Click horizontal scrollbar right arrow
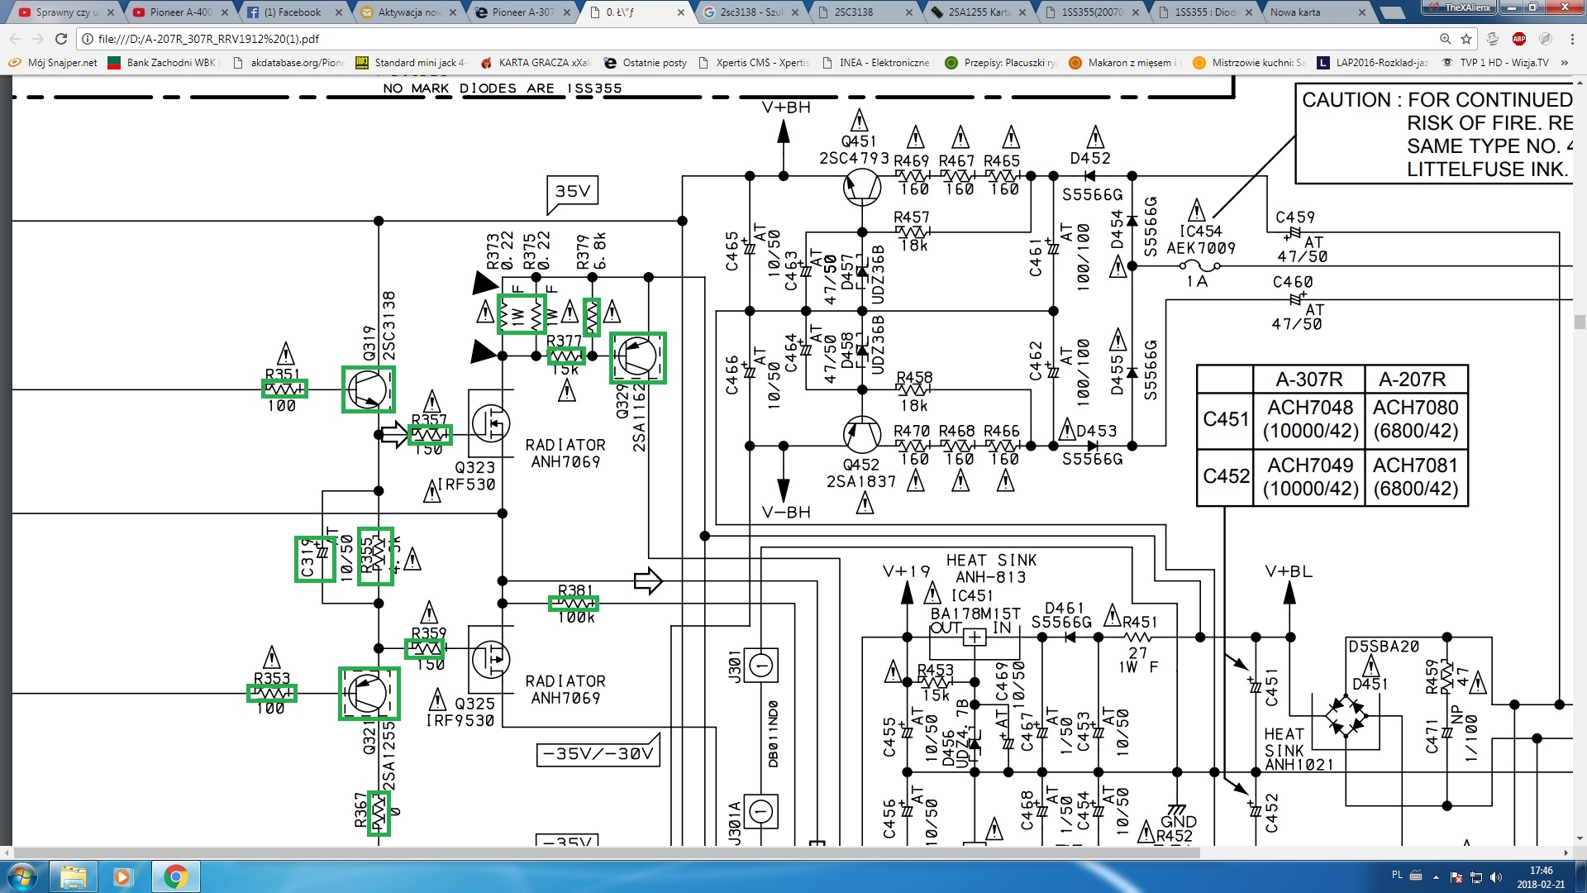This screenshot has height=893, width=1587. tap(1566, 852)
